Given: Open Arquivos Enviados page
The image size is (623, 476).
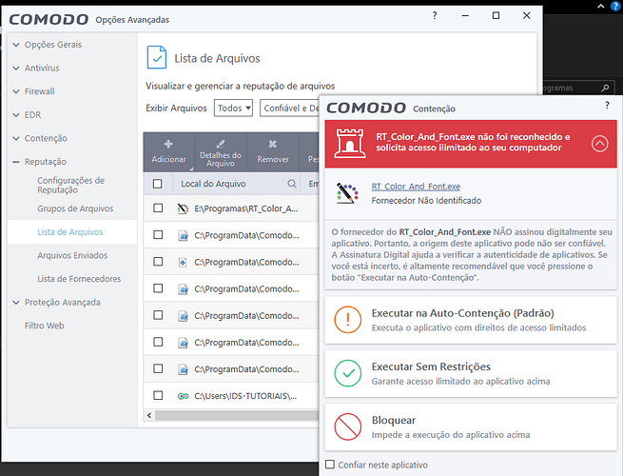Looking at the screenshot, I should click(72, 255).
